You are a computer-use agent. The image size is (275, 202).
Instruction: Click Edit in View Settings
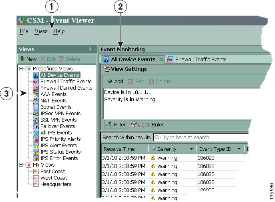pyautogui.click(x=136, y=81)
